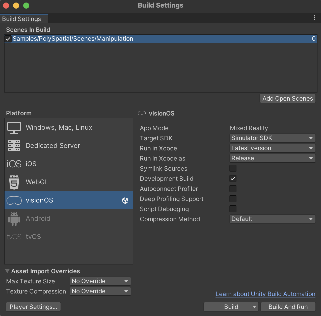Select the tvOS platform icon
321x316 pixels.
[x=14, y=237]
